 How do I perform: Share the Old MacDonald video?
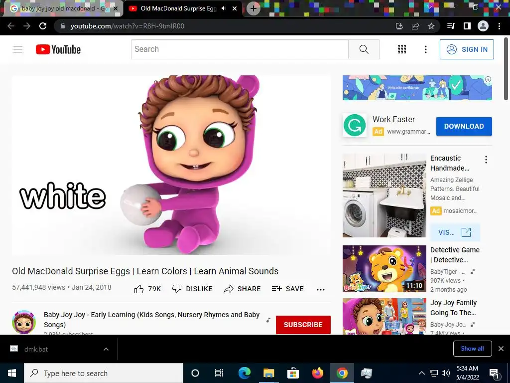[x=243, y=289]
